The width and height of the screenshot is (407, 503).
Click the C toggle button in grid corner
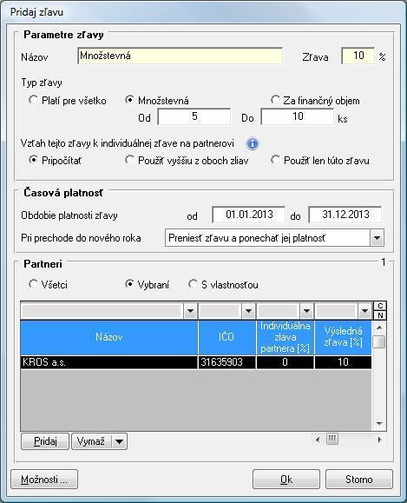[x=380, y=306]
